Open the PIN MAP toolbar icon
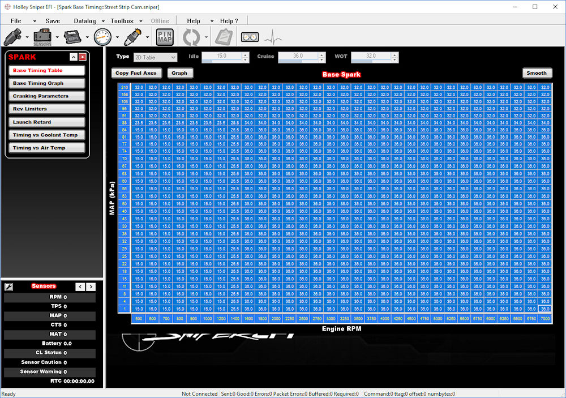 pyautogui.click(x=165, y=37)
